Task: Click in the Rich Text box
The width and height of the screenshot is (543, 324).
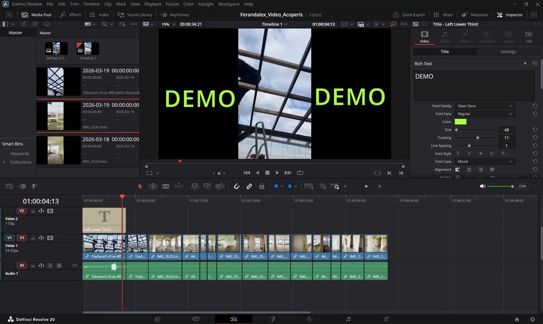Action: (473, 86)
